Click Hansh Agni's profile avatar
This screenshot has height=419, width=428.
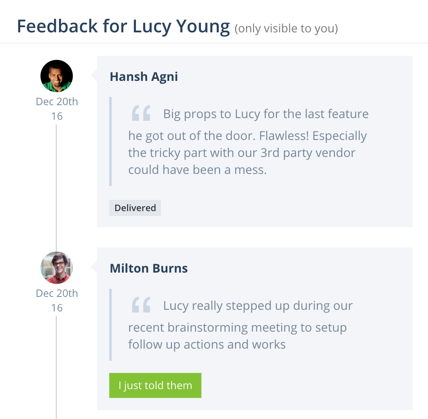click(x=57, y=76)
